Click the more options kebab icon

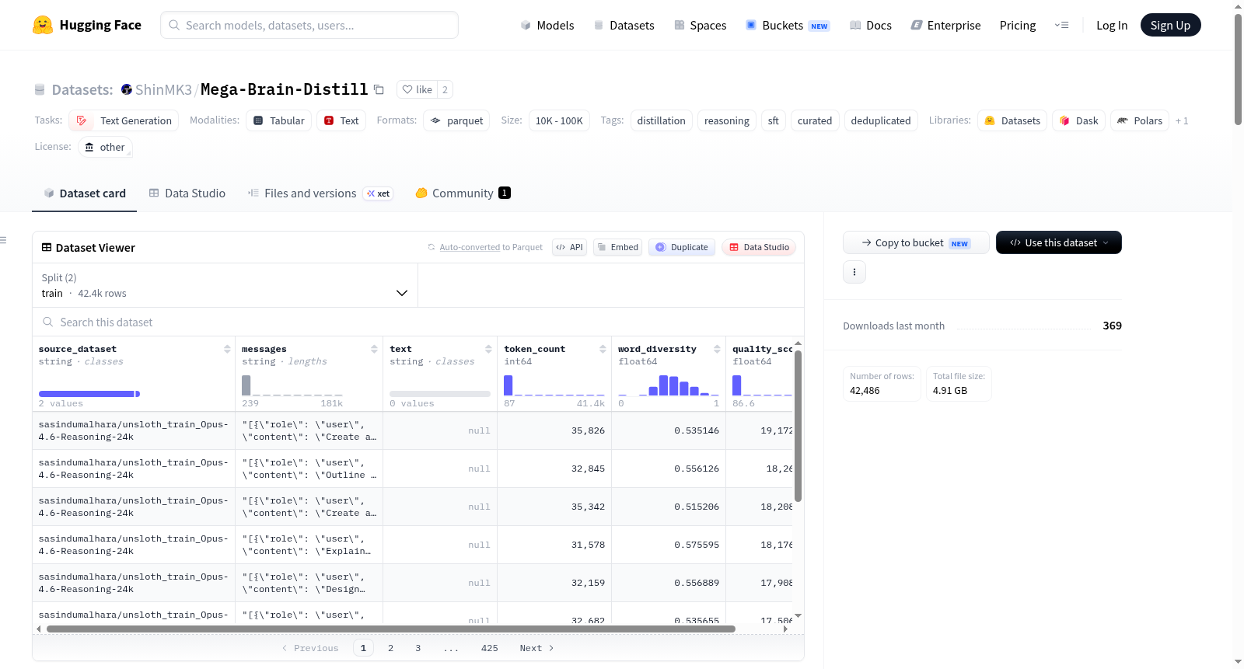[x=854, y=272]
